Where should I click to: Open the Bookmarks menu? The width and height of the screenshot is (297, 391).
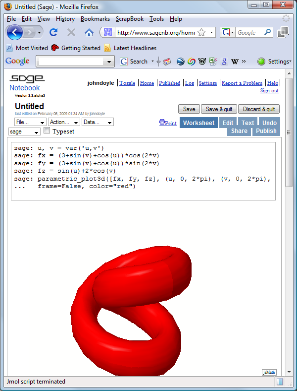coord(95,19)
